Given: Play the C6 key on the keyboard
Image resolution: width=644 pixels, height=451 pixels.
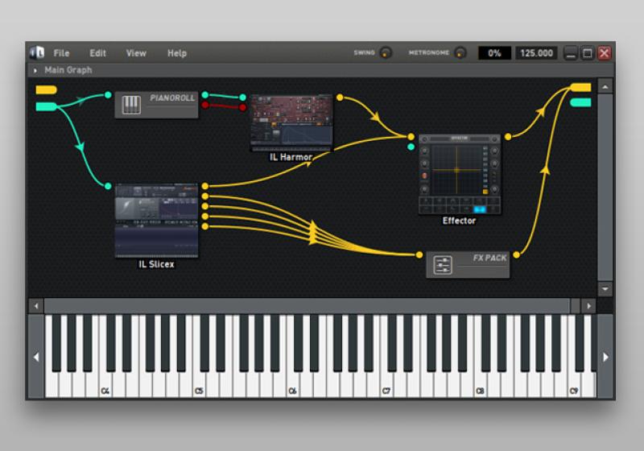Looking at the screenshot, I should [292, 385].
